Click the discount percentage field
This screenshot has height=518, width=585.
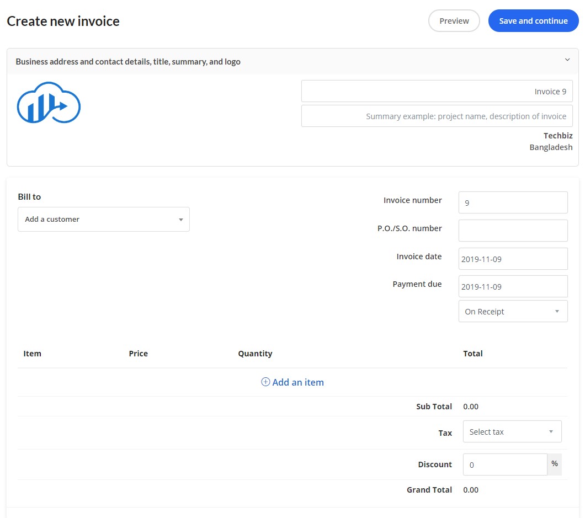coord(505,464)
